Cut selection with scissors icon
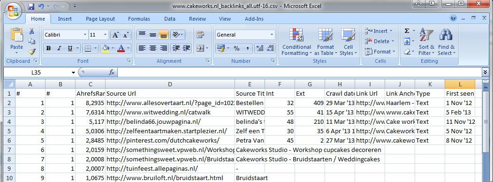This screenshot has height=182, width=493. [32, 31]
